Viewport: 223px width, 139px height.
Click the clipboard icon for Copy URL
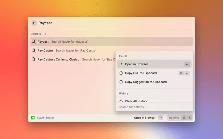pos(121,73)
